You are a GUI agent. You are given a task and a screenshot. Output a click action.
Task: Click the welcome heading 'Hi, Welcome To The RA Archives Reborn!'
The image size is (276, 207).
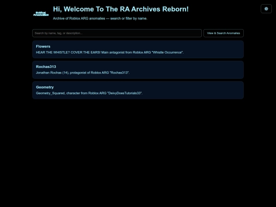point(121,9)
